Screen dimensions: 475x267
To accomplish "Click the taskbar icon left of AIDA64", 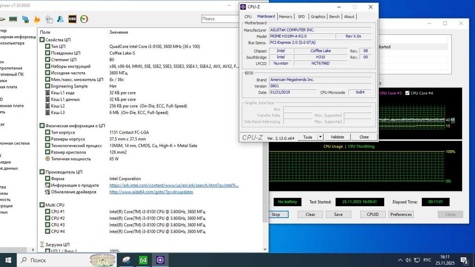I will tap(126, 260).
